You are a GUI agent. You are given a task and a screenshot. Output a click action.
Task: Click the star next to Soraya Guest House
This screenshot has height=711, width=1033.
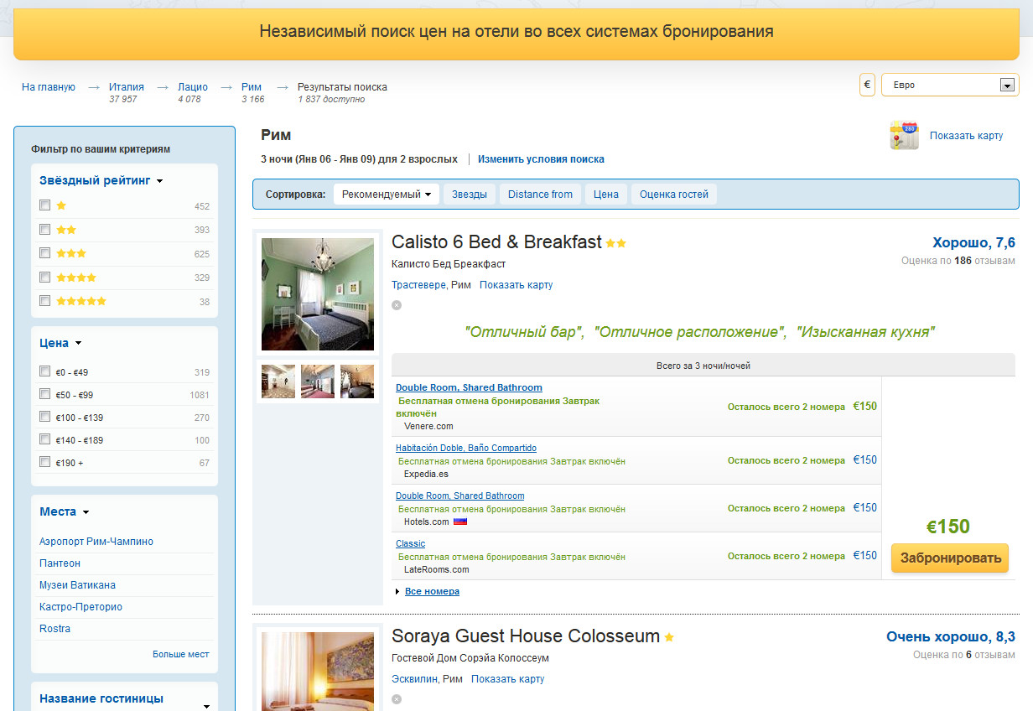click(x=669, y=637)
